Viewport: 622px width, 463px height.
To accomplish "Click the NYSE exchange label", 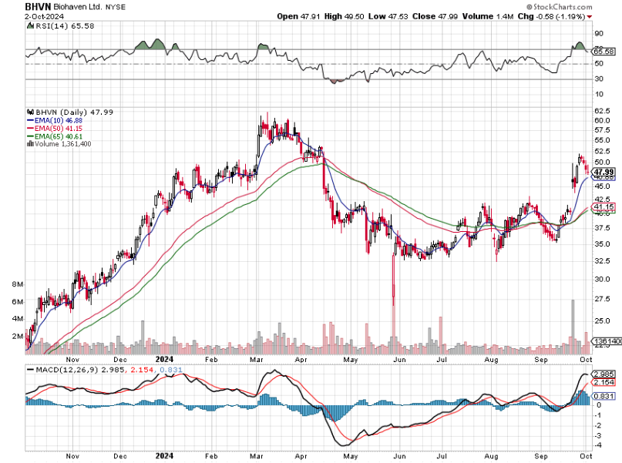I will tap(116, 7).
